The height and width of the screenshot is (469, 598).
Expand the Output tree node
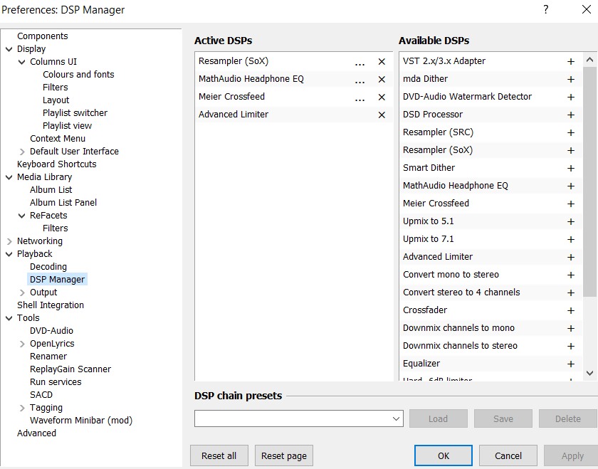click(x=22, y=293)
